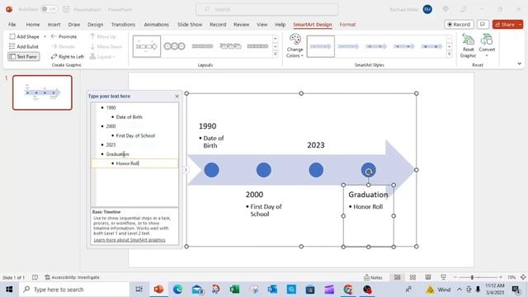This screenshot has height=297, width=528.
Task: Collapse the ribbon with the chevron
Action: coord(519,64)
